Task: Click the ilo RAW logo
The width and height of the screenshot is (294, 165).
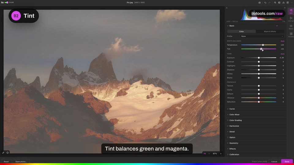Action: [x=7, y=2]
